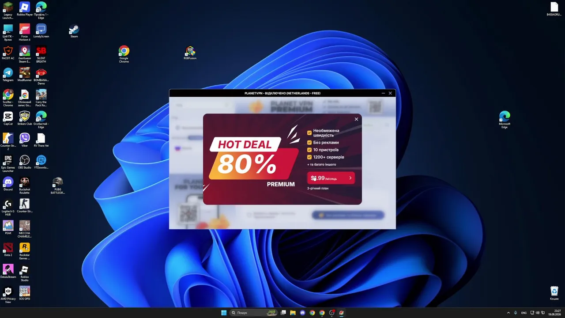The height and width of the screenshot is (318, 565).
Task: Select the Microsoft Edge desktop icon
Action: click(x=505, y=120)
